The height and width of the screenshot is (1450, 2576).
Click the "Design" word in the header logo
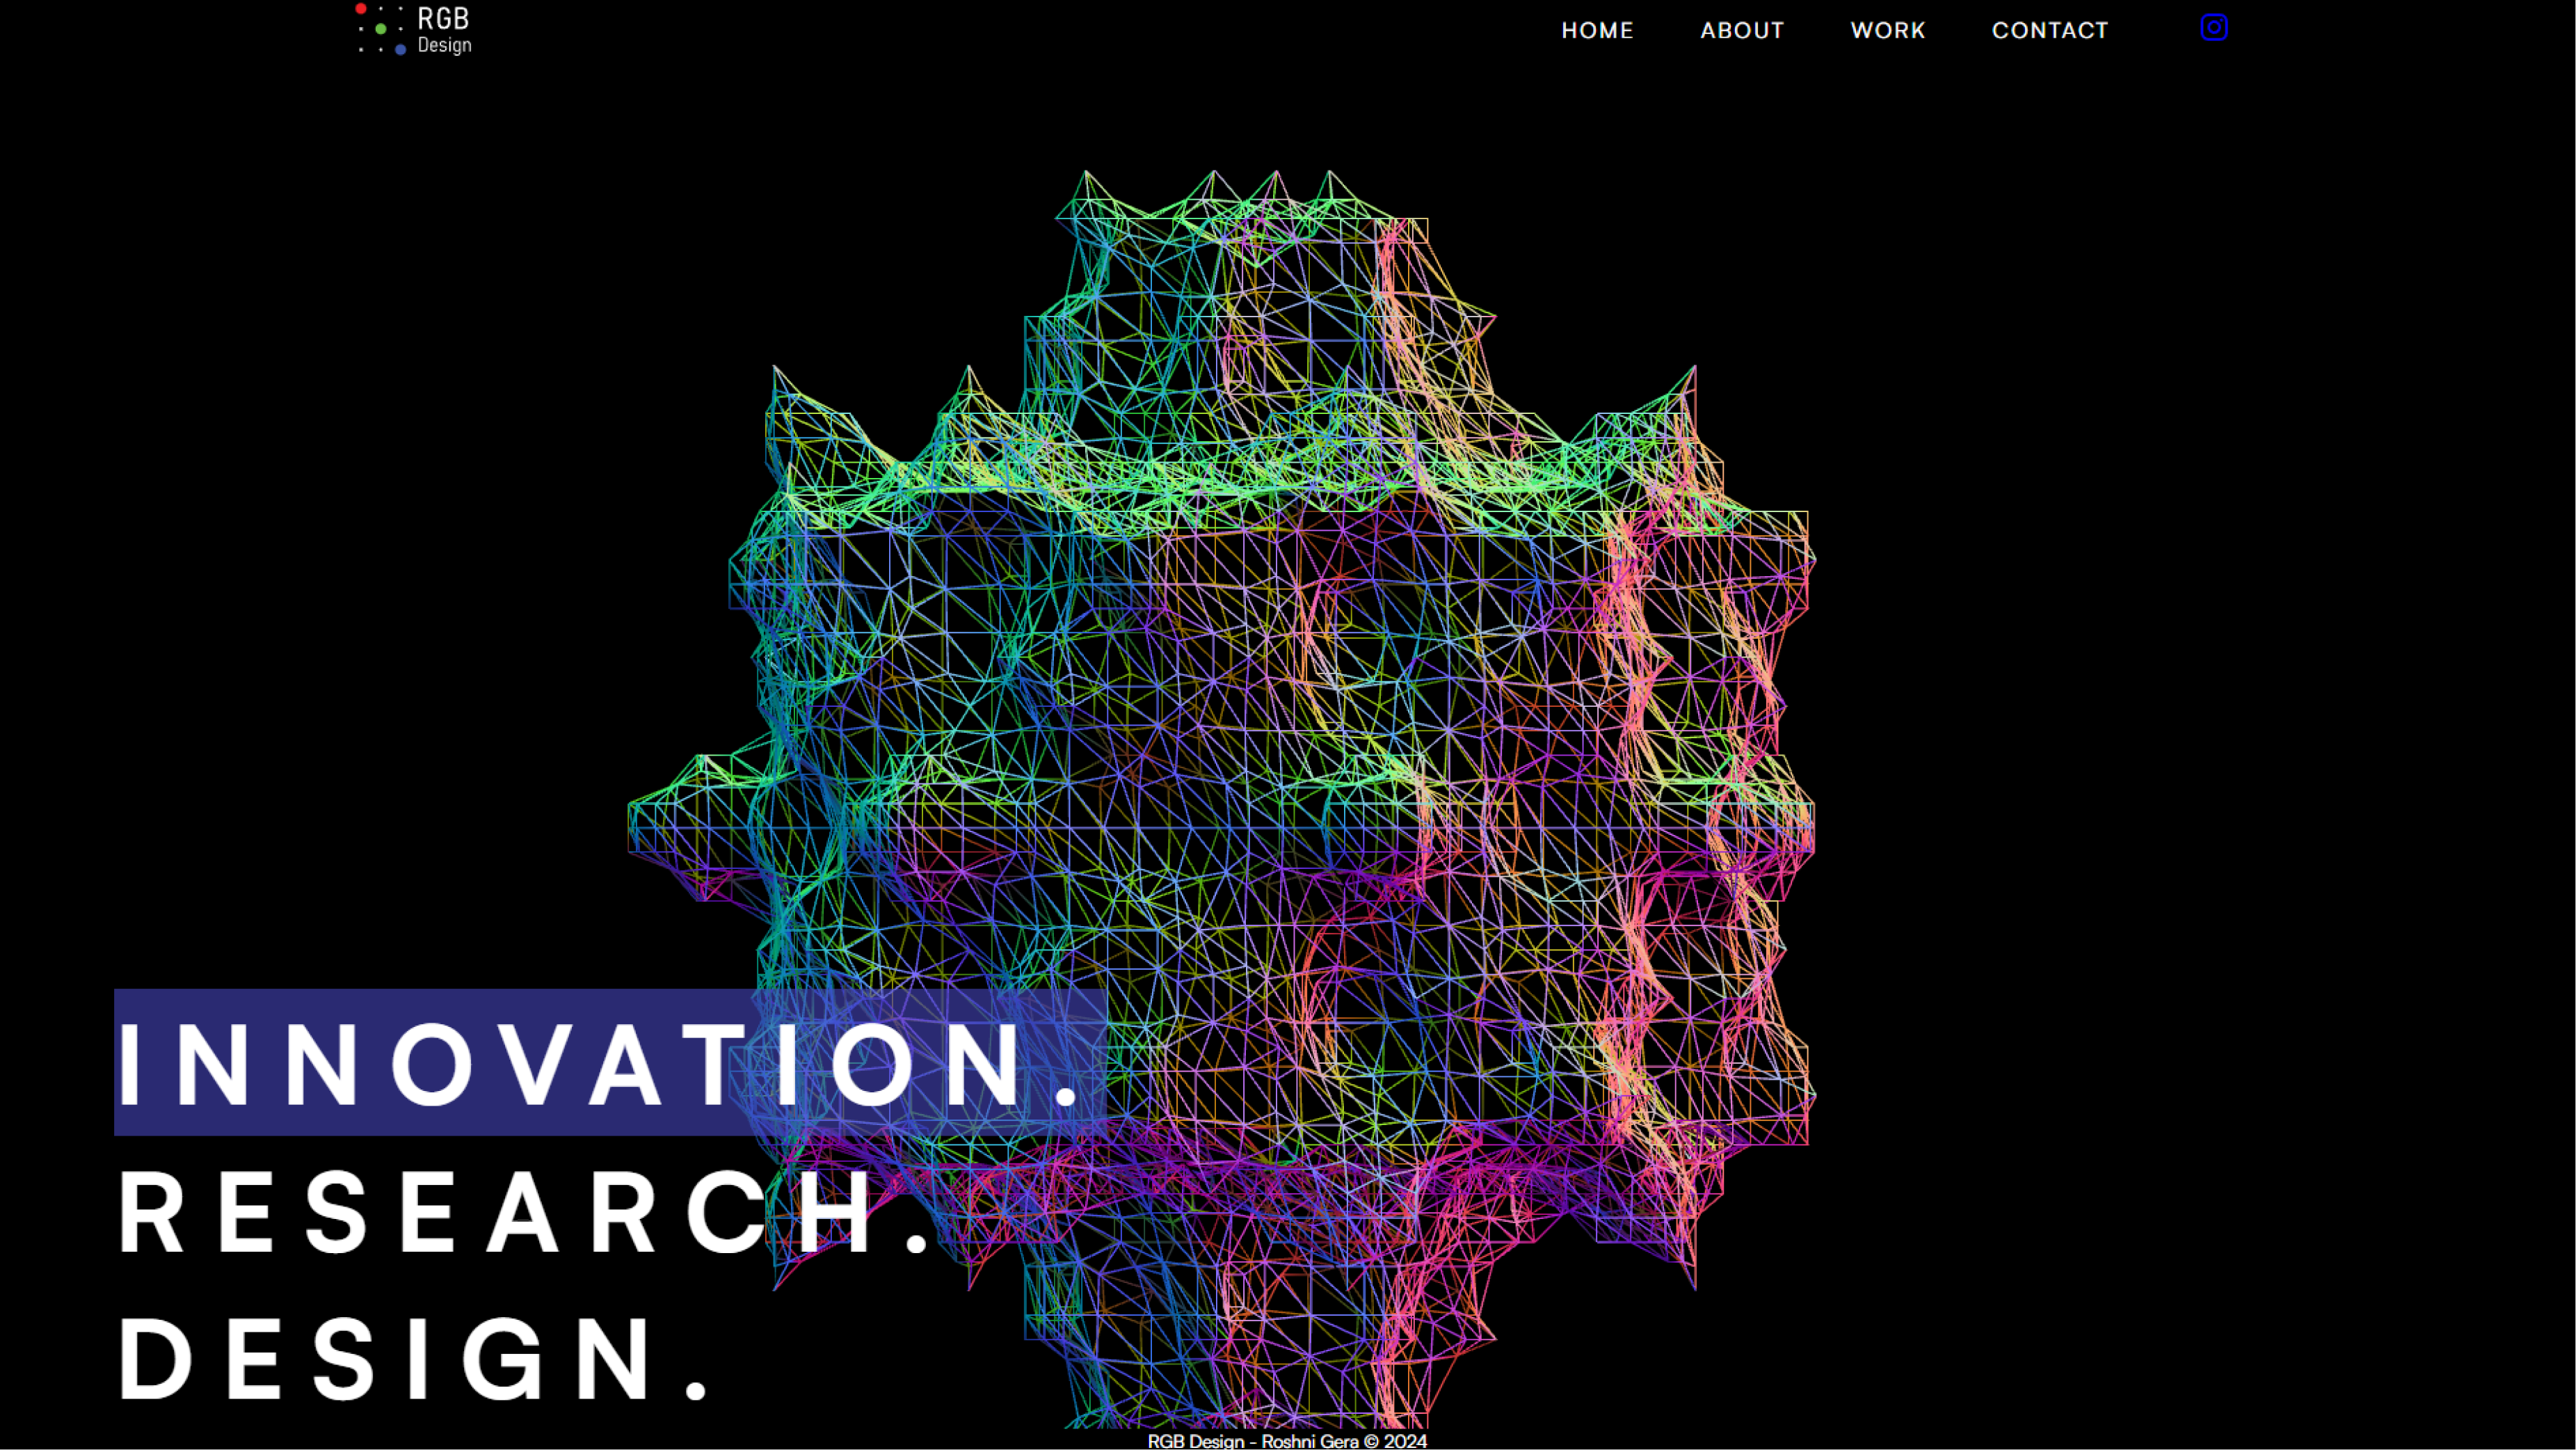(x=444, y=45)
